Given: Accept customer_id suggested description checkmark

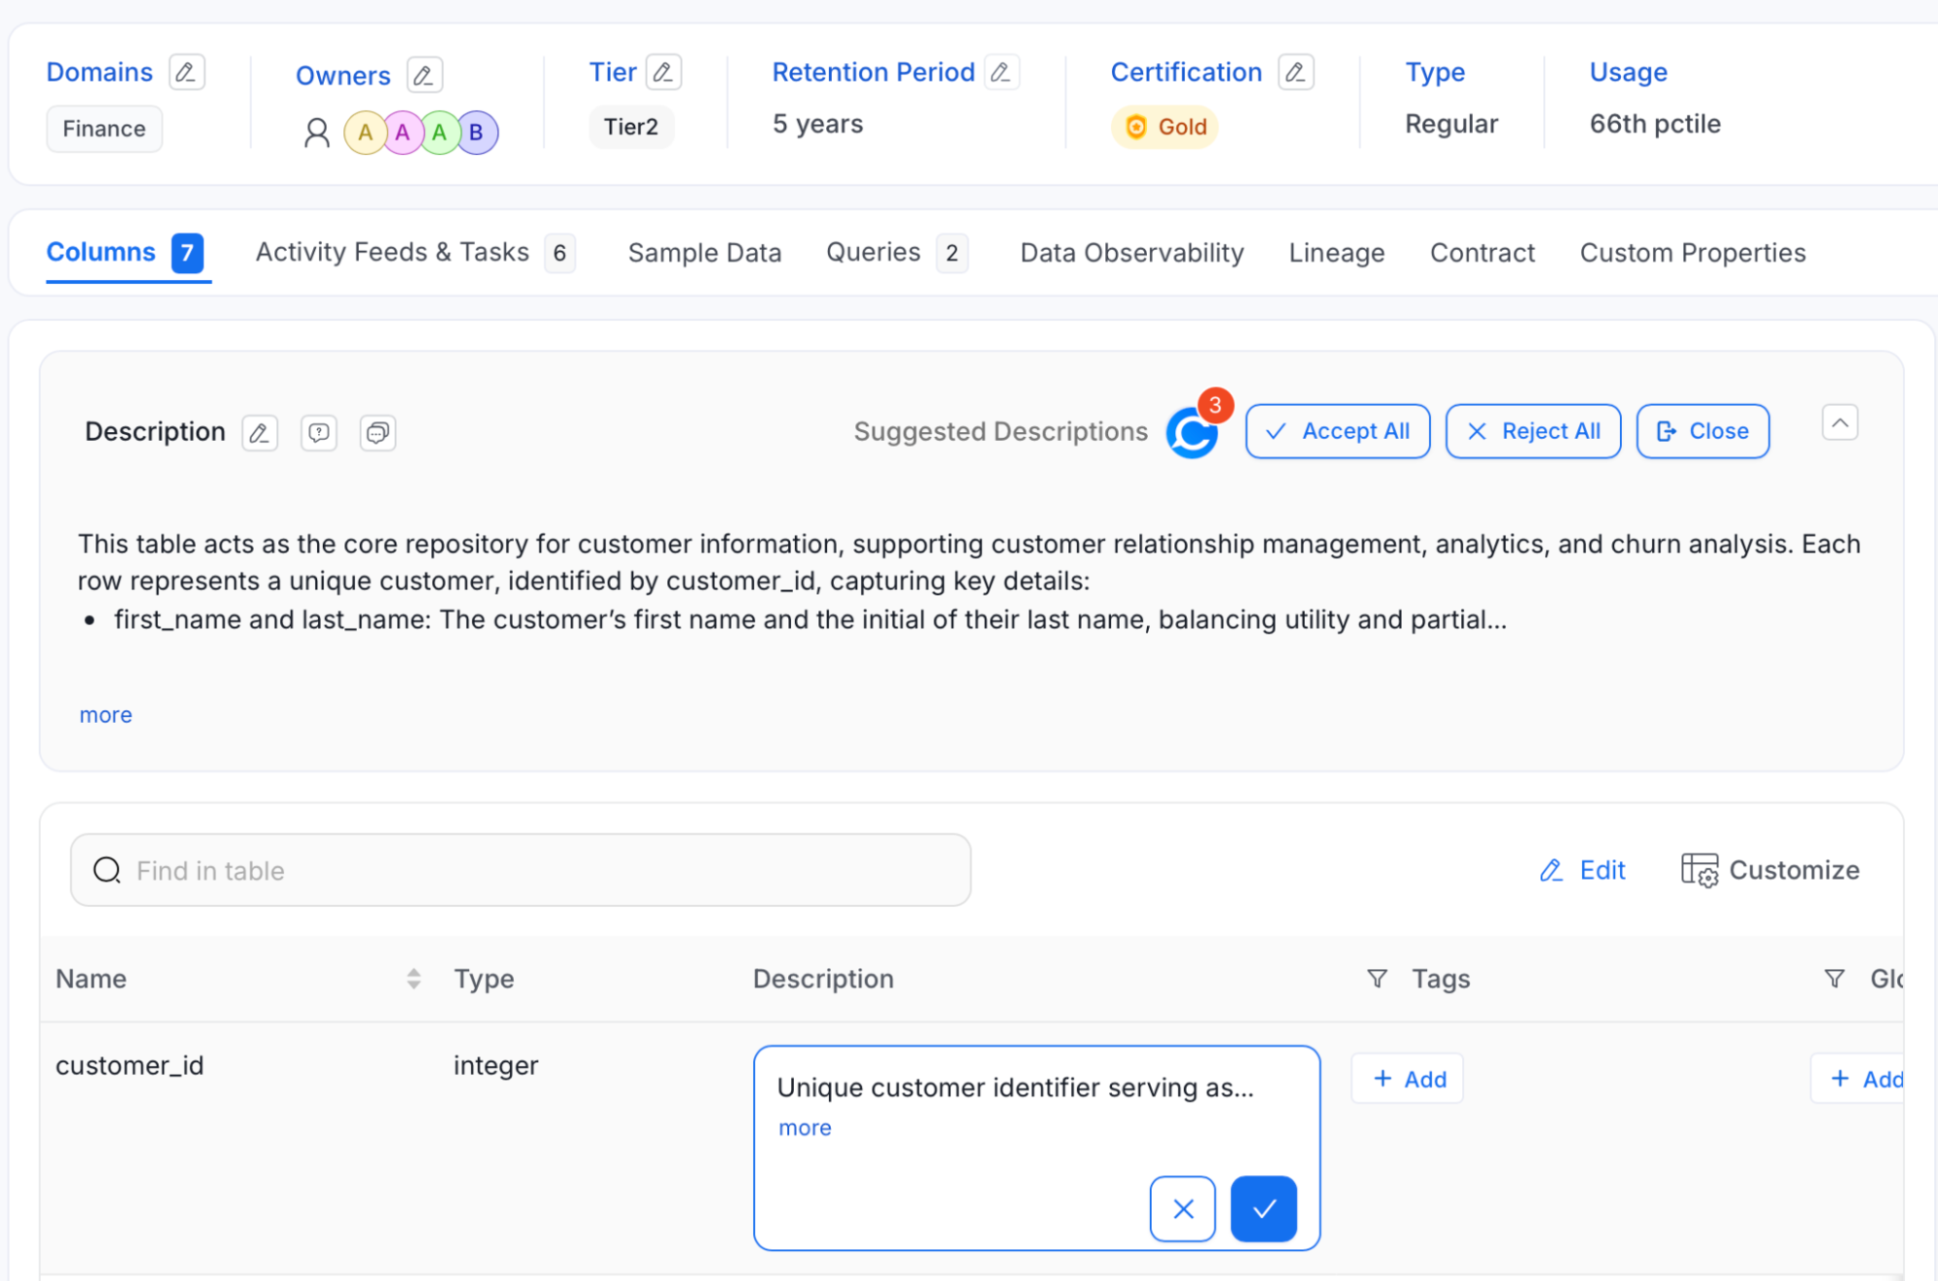Looking at the screenshot, I should 1262,1208.
